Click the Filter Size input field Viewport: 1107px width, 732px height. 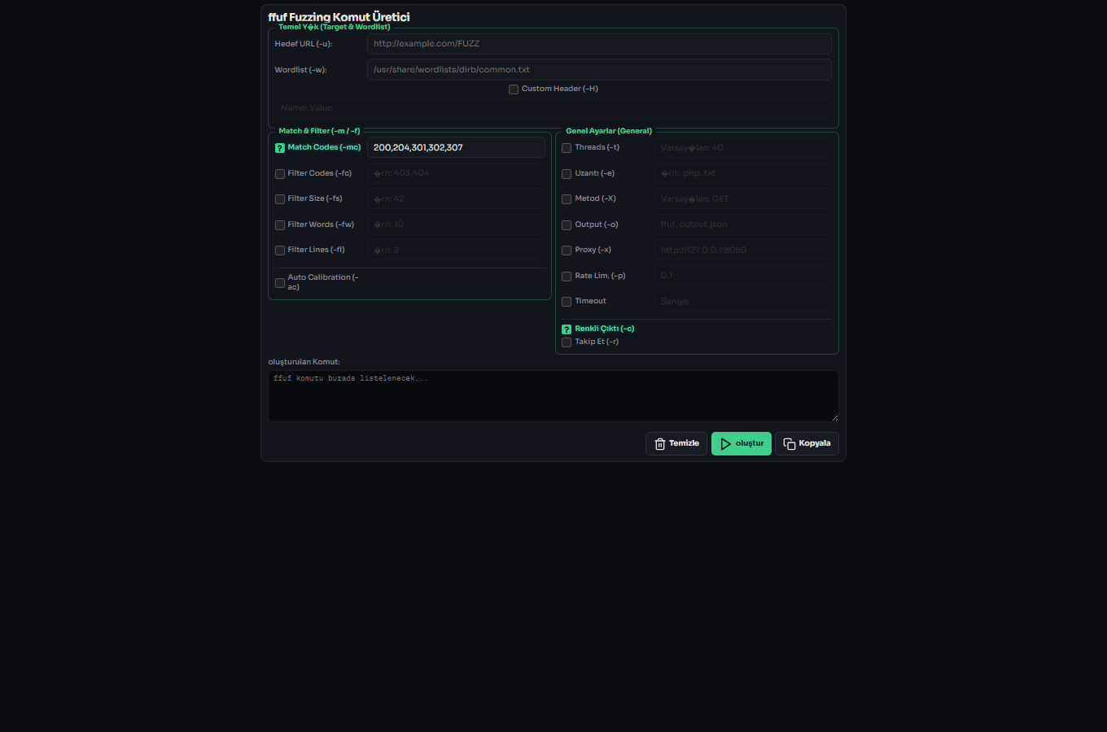(456, 199)
